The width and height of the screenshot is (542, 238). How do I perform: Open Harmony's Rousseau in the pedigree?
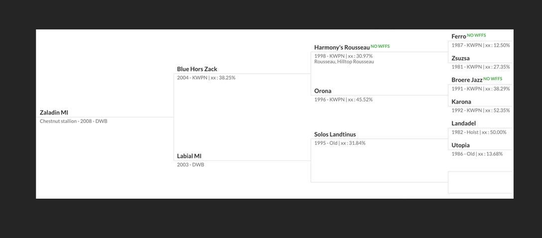[342, 47]
